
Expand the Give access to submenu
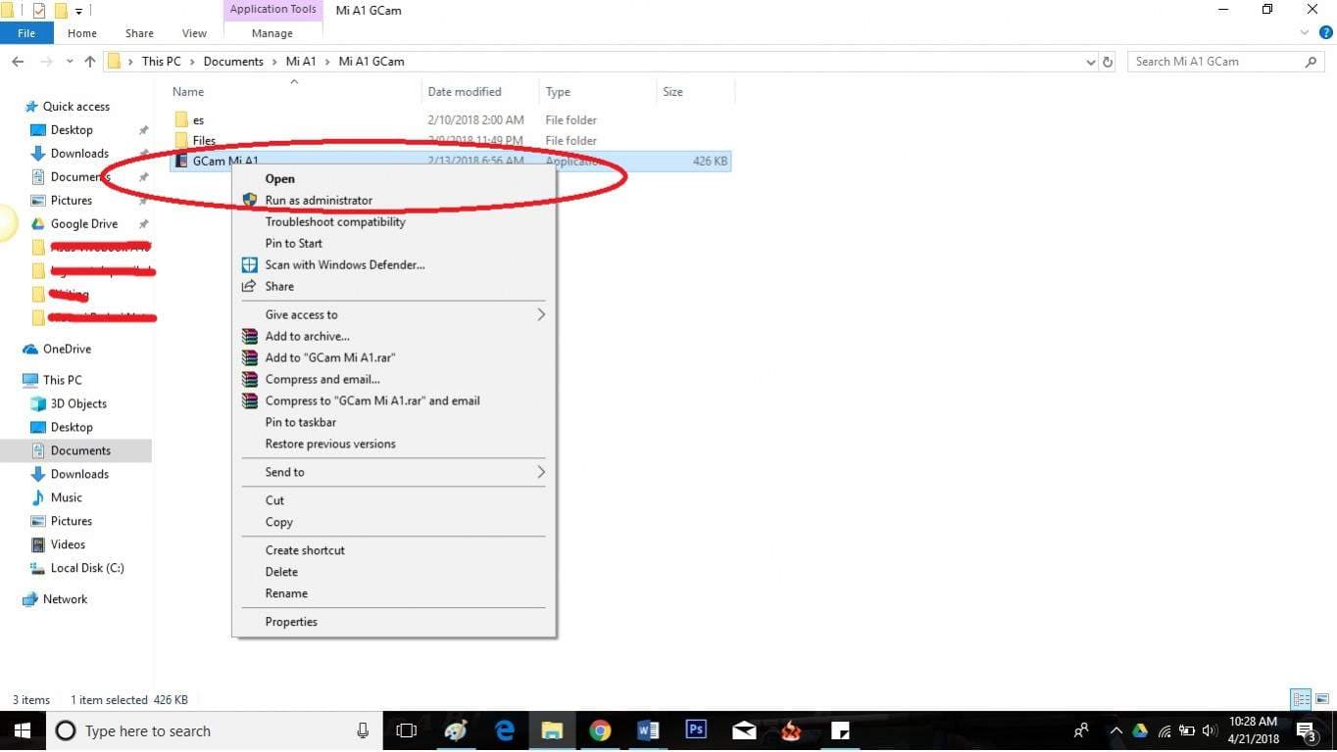(x=541, y=314)
